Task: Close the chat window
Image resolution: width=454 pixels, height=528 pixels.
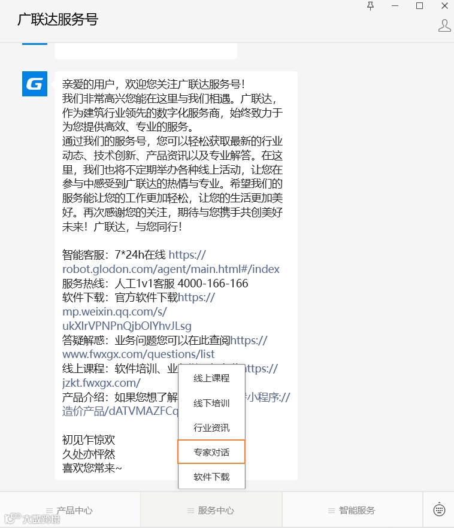Action: [444, 6]
